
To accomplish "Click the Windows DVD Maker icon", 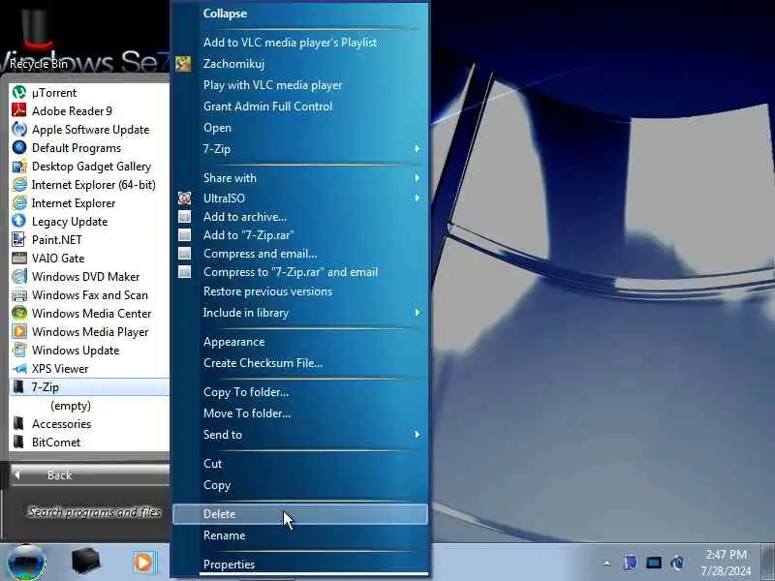I will click(x=19, y=276).
